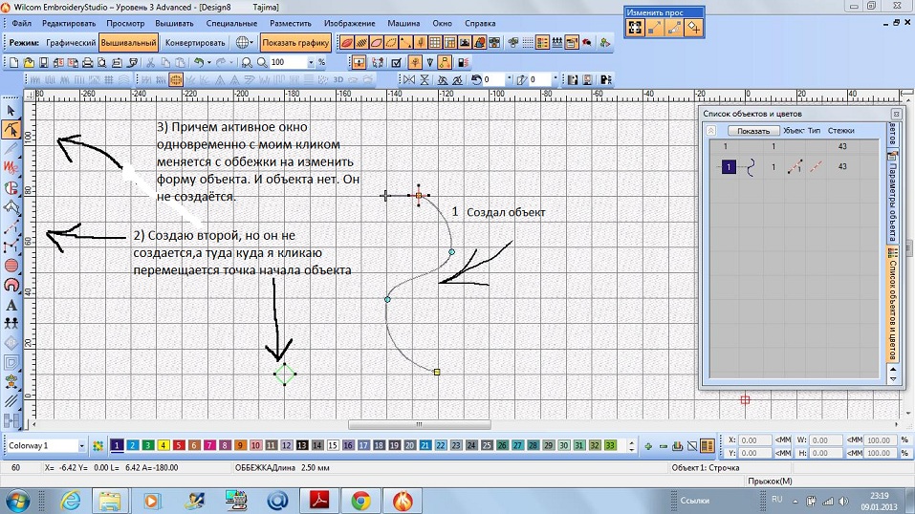
Task: Click the Save diskette icon
Action: pyautogui.click(x=43, y=62)
